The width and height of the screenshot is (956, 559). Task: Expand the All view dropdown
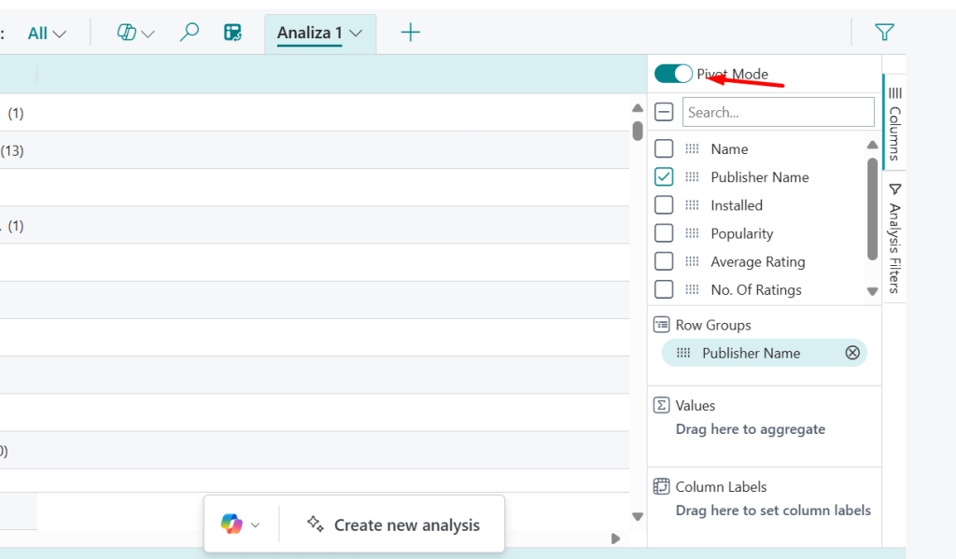pos(47,34)
